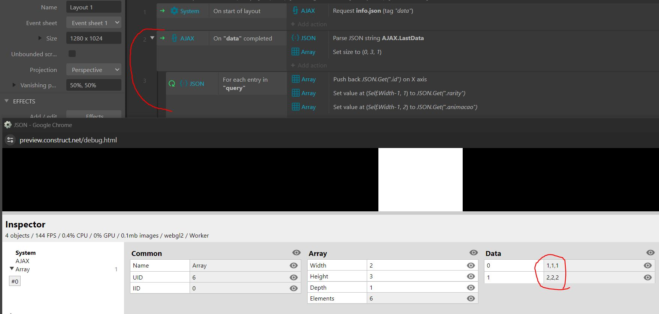659x314 pixels.
Task: Click the On "data" completed condition
Action: [243, 38]
